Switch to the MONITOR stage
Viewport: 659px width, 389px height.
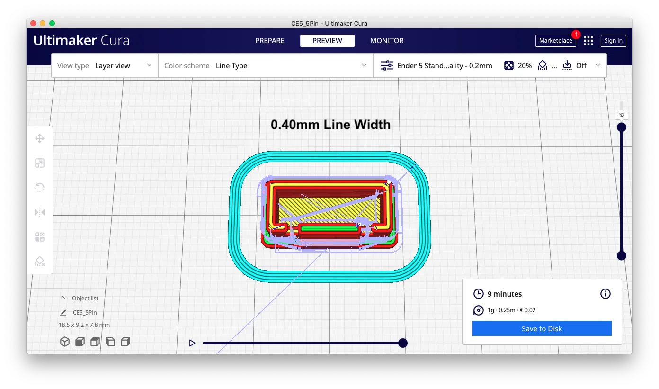click(387, 41)
